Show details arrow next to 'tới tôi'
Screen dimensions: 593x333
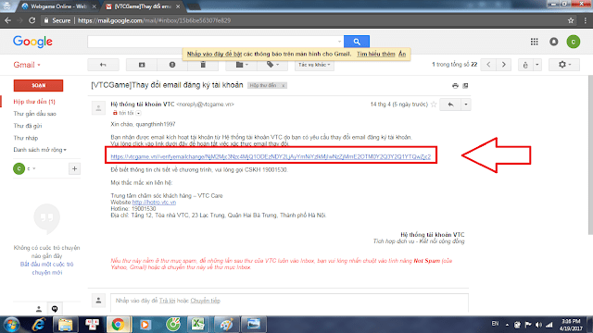click(138, 113)
